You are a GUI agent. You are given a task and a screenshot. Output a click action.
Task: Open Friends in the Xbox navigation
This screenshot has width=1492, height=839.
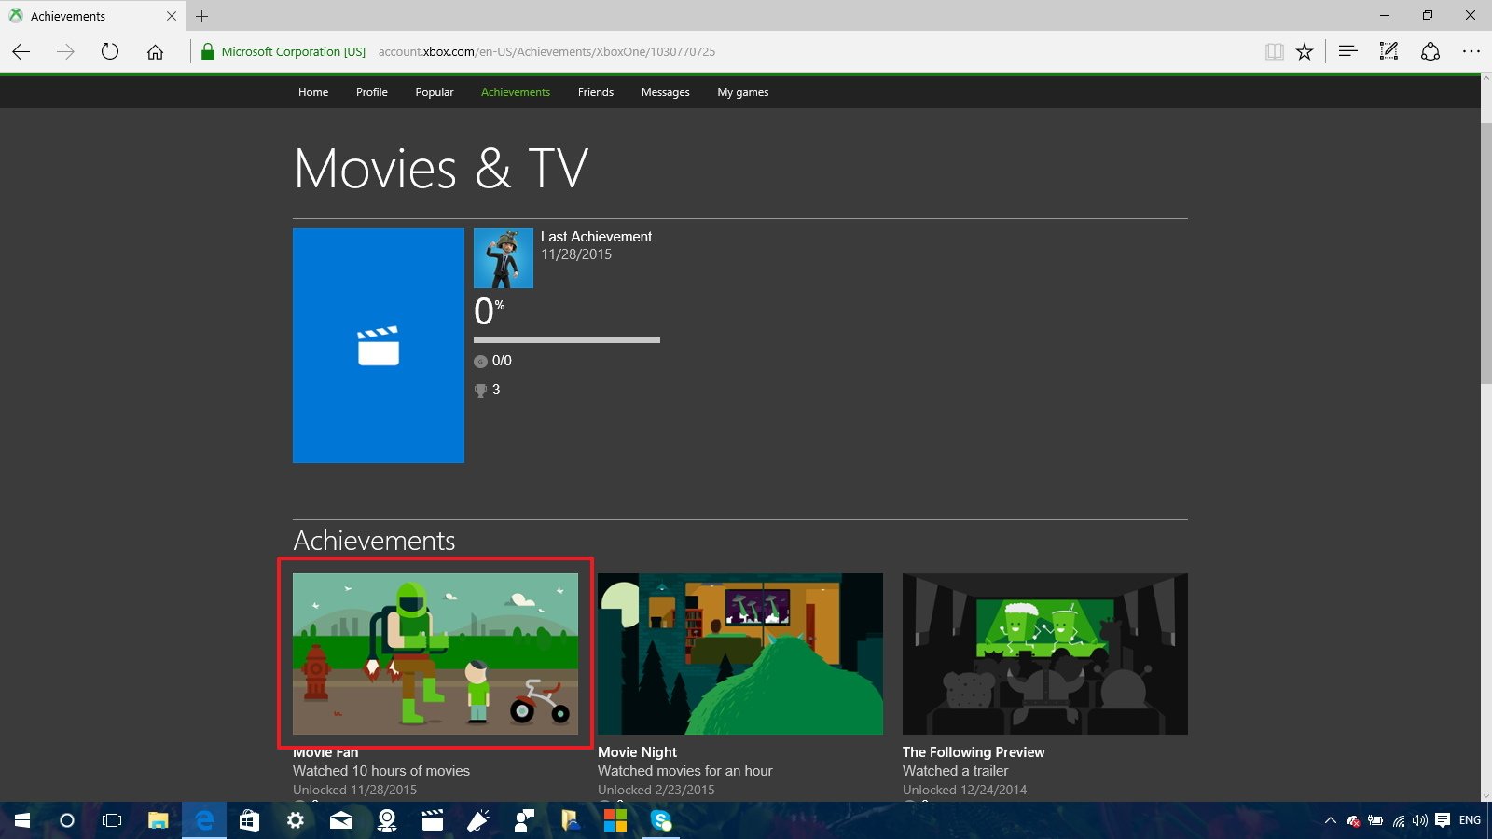pos(596,92)
